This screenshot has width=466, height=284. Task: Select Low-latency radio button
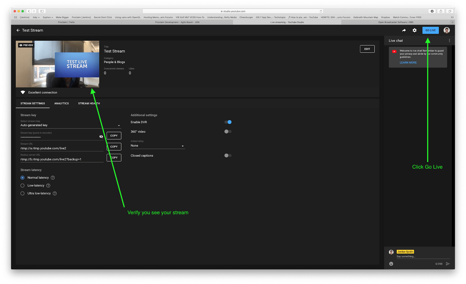pyautogui.click(x=22, y=185)
